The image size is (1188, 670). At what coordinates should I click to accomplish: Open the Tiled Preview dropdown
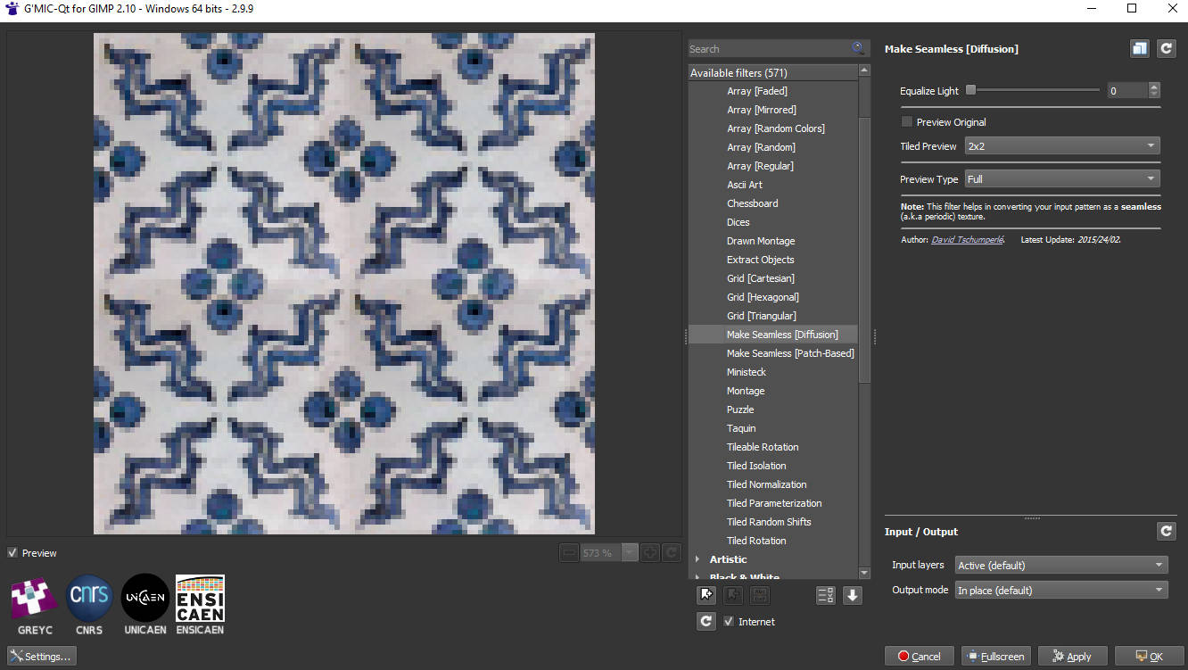point(1062,146)
